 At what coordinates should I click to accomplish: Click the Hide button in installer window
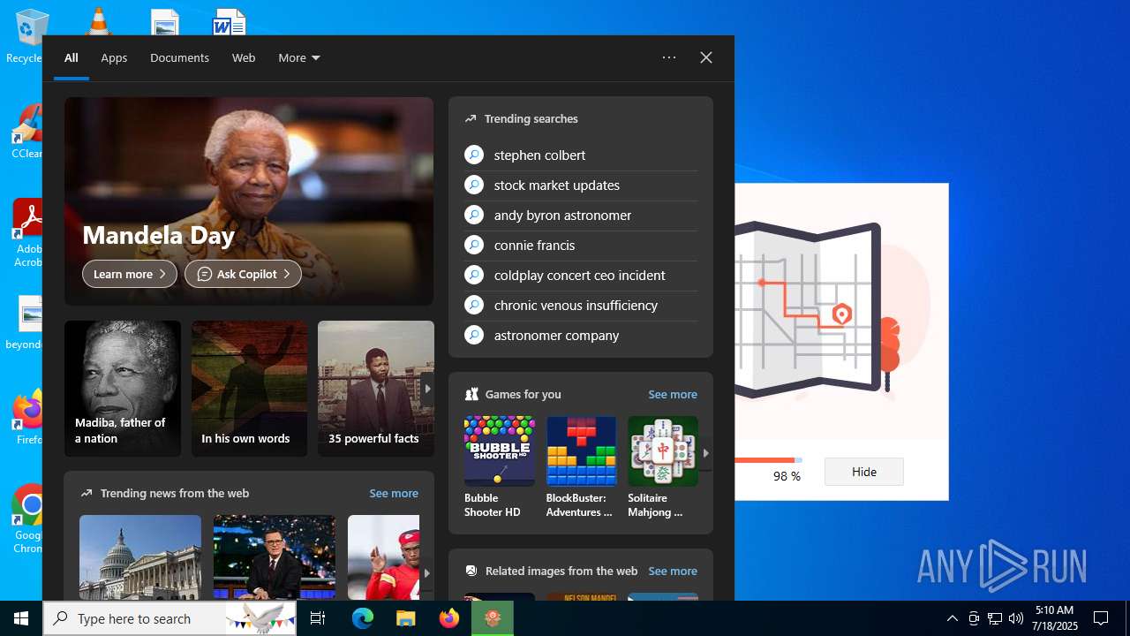pyautogui.click(x=864, y=472)
